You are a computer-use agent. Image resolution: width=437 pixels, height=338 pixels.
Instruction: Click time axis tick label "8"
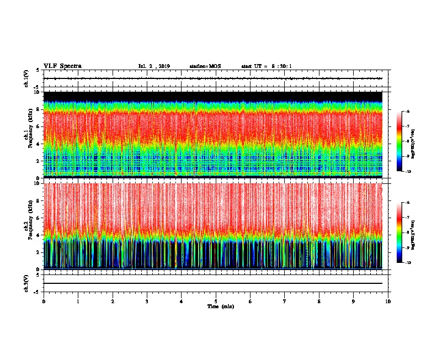tap(319, 302)
